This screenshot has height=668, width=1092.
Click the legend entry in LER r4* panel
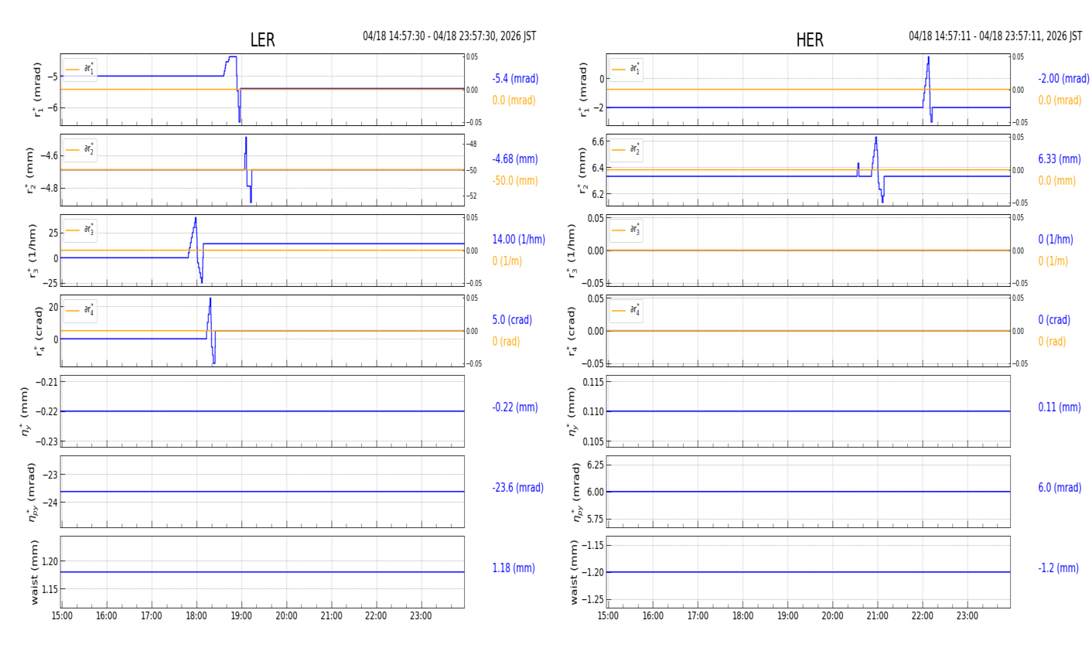coord(80,311)
